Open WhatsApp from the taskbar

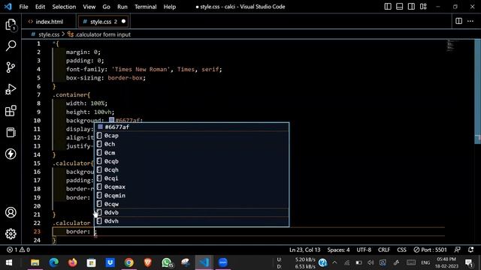167,262
